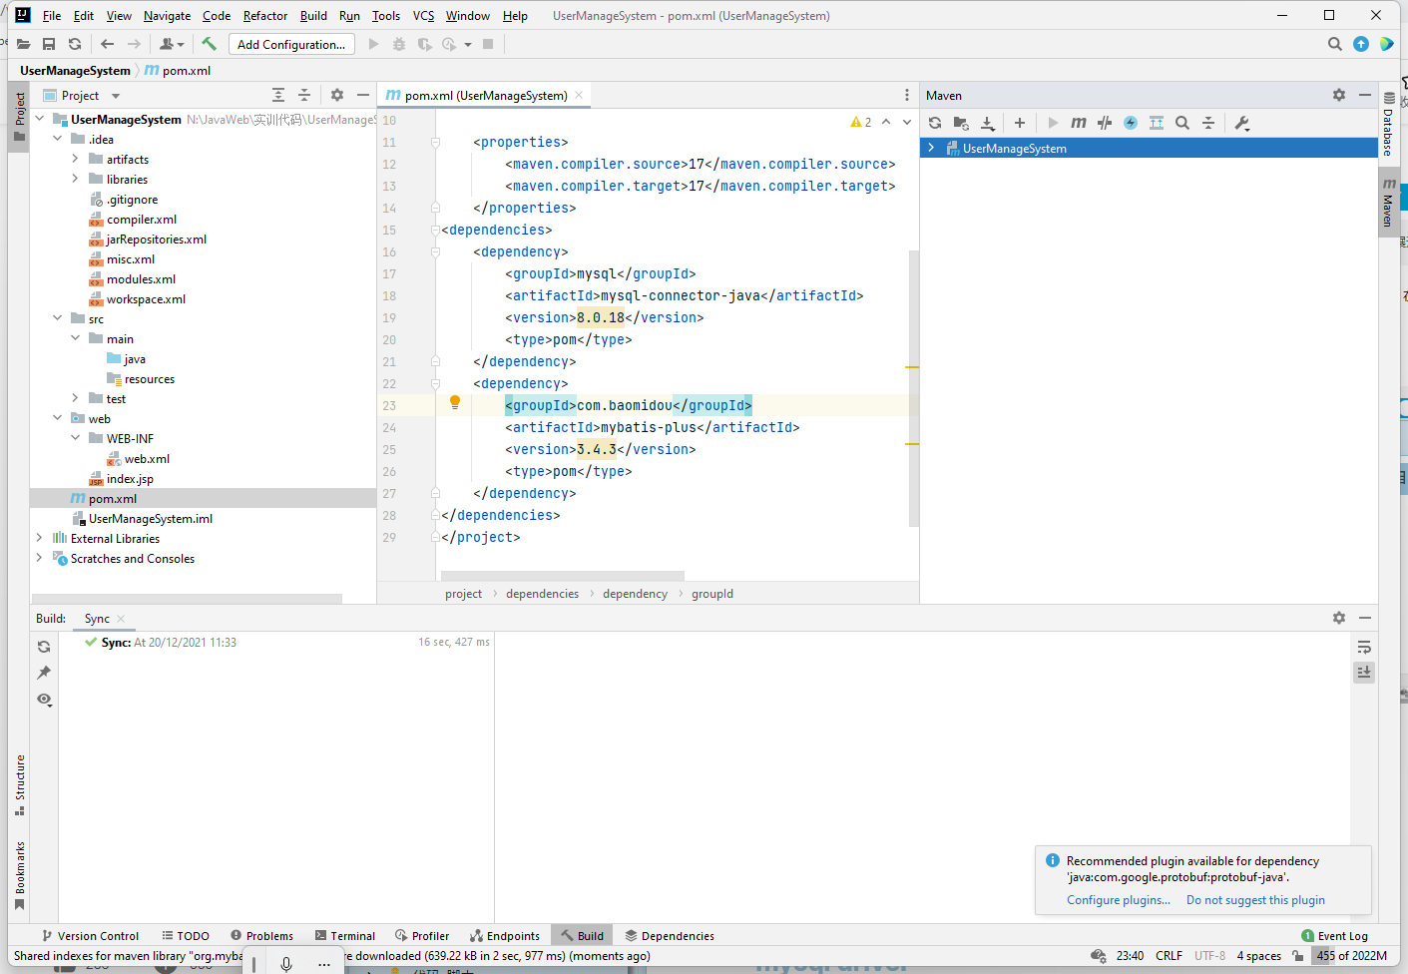This screenshot has width=1408, height=974.
Task: Toggle the eye view options in Build panel
Action: pos(44,699)
